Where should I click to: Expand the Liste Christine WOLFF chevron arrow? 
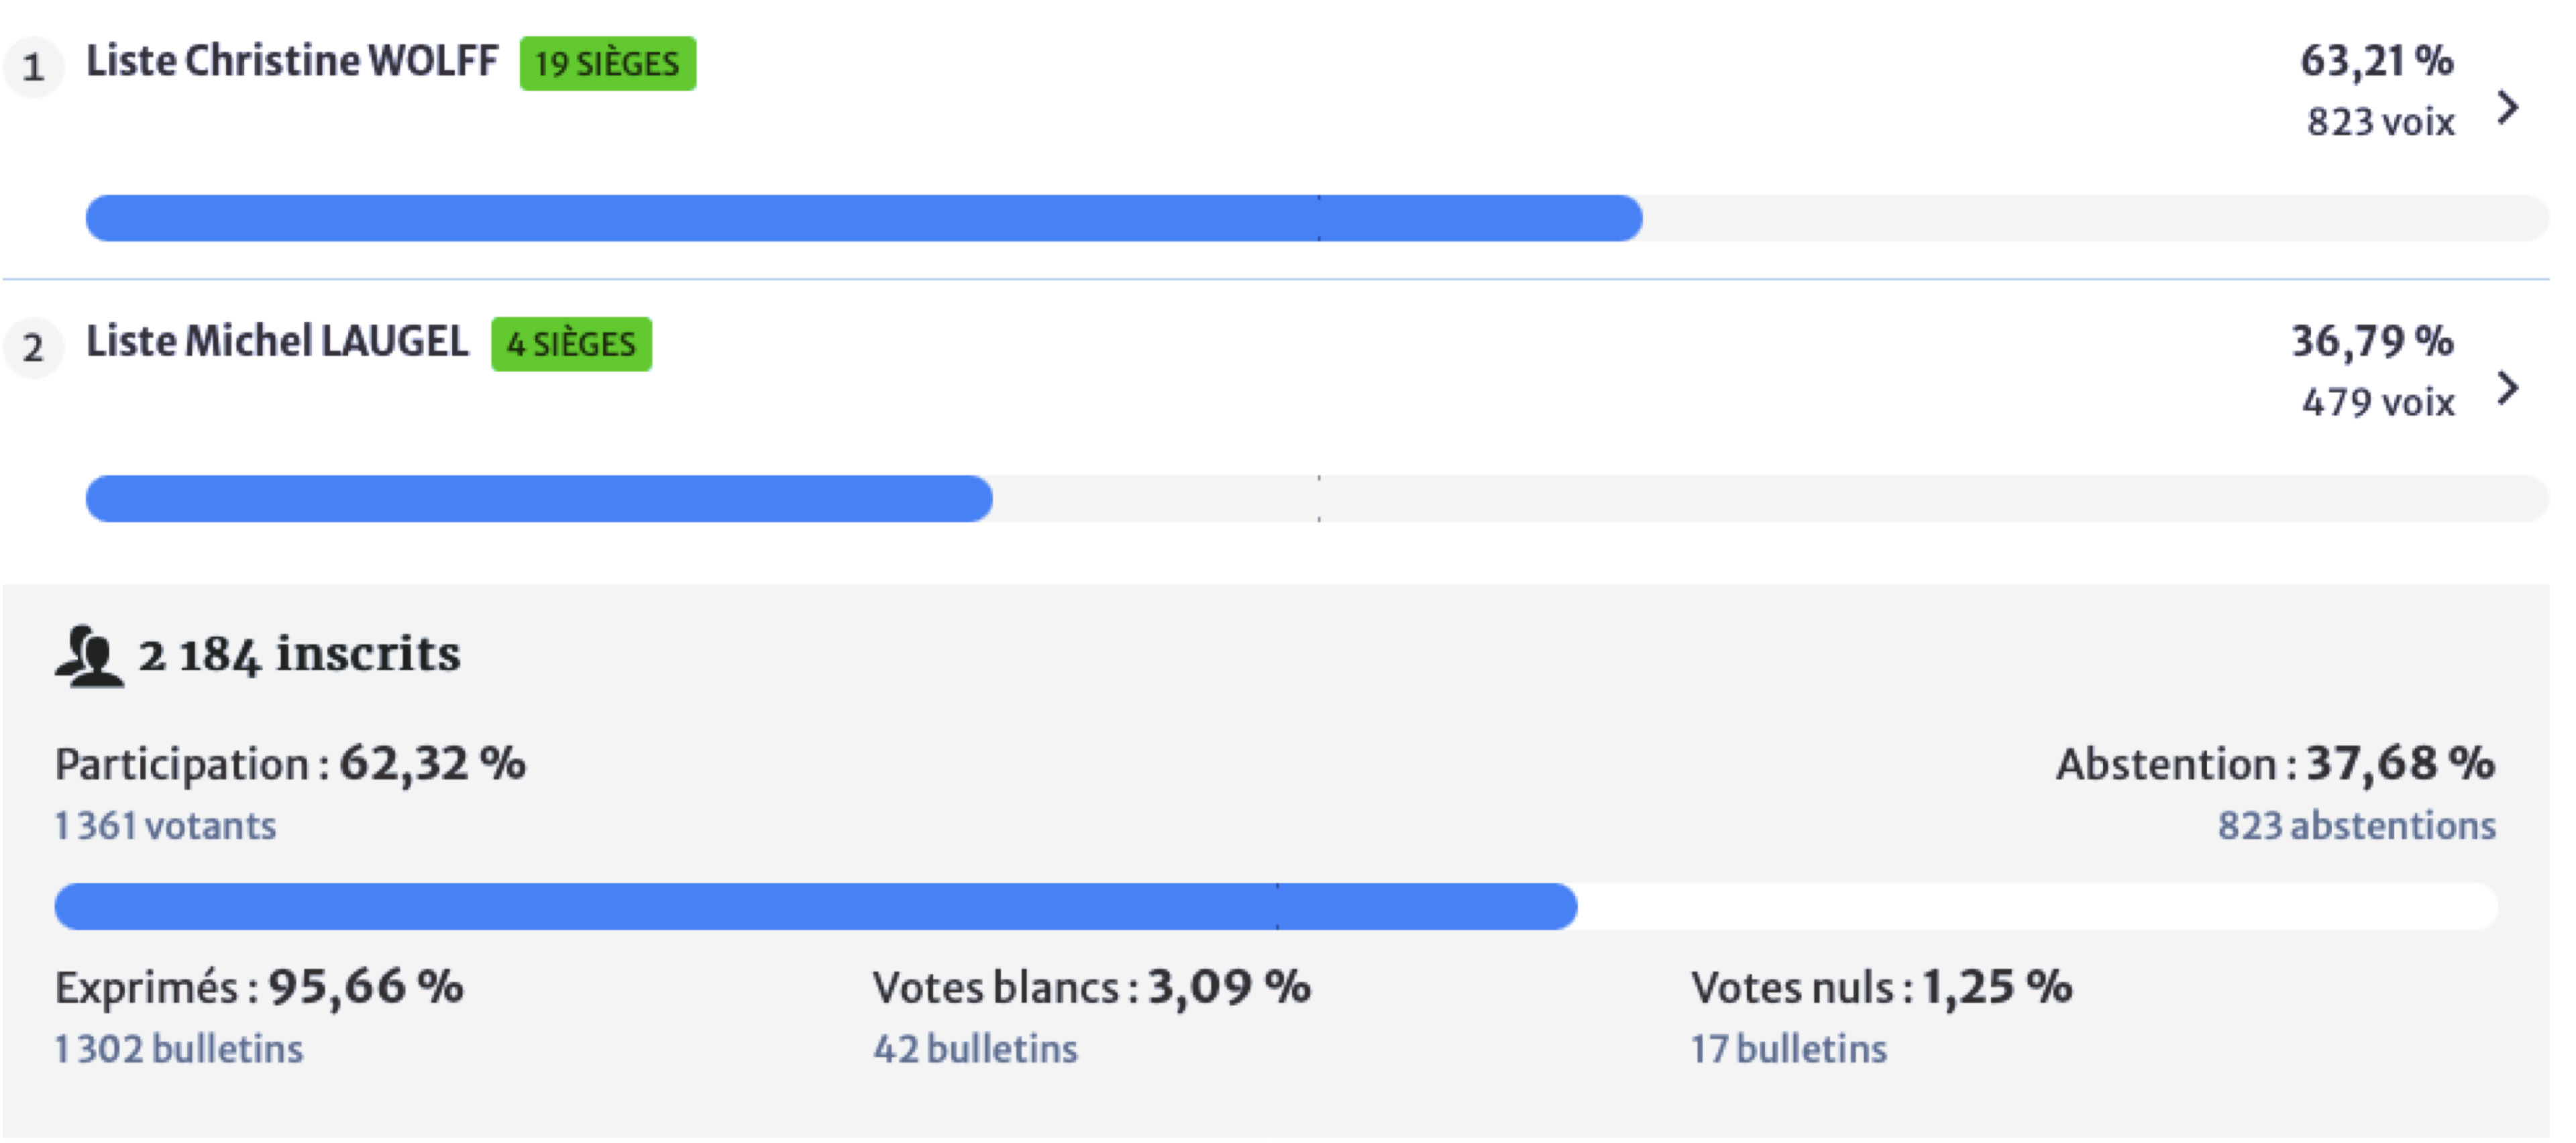pyautogui.click(x=2507, y=107)
